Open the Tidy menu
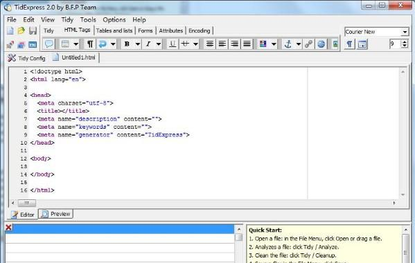Image resolution: width=415 pixels, height=263 pixels. (67, 19)
